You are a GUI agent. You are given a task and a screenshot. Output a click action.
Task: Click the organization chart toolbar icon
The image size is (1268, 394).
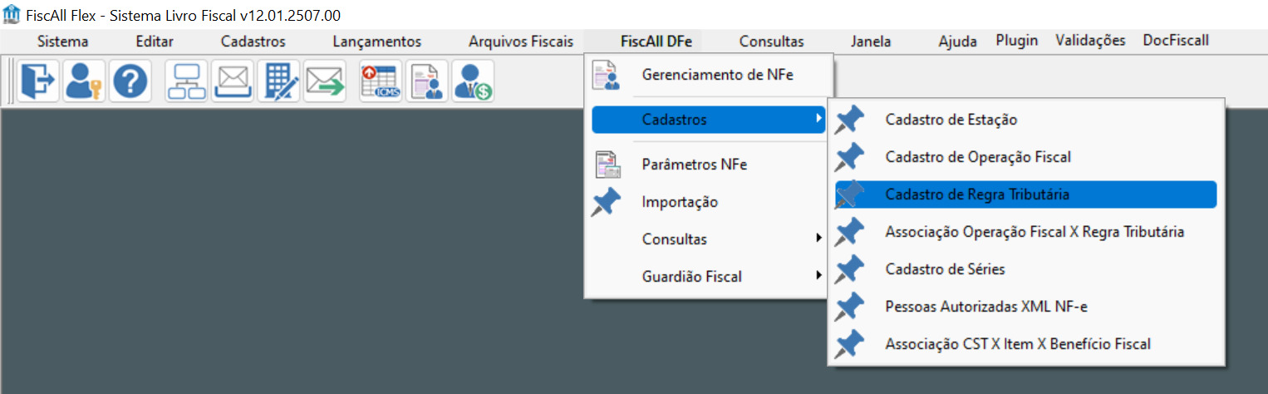(x=187, y=81)
